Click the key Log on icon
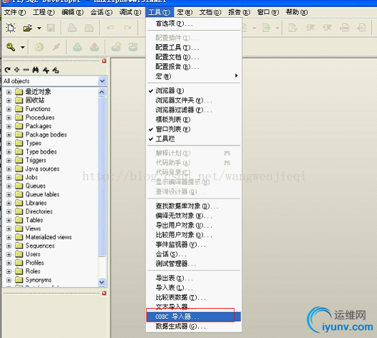 tap(11, 47)
